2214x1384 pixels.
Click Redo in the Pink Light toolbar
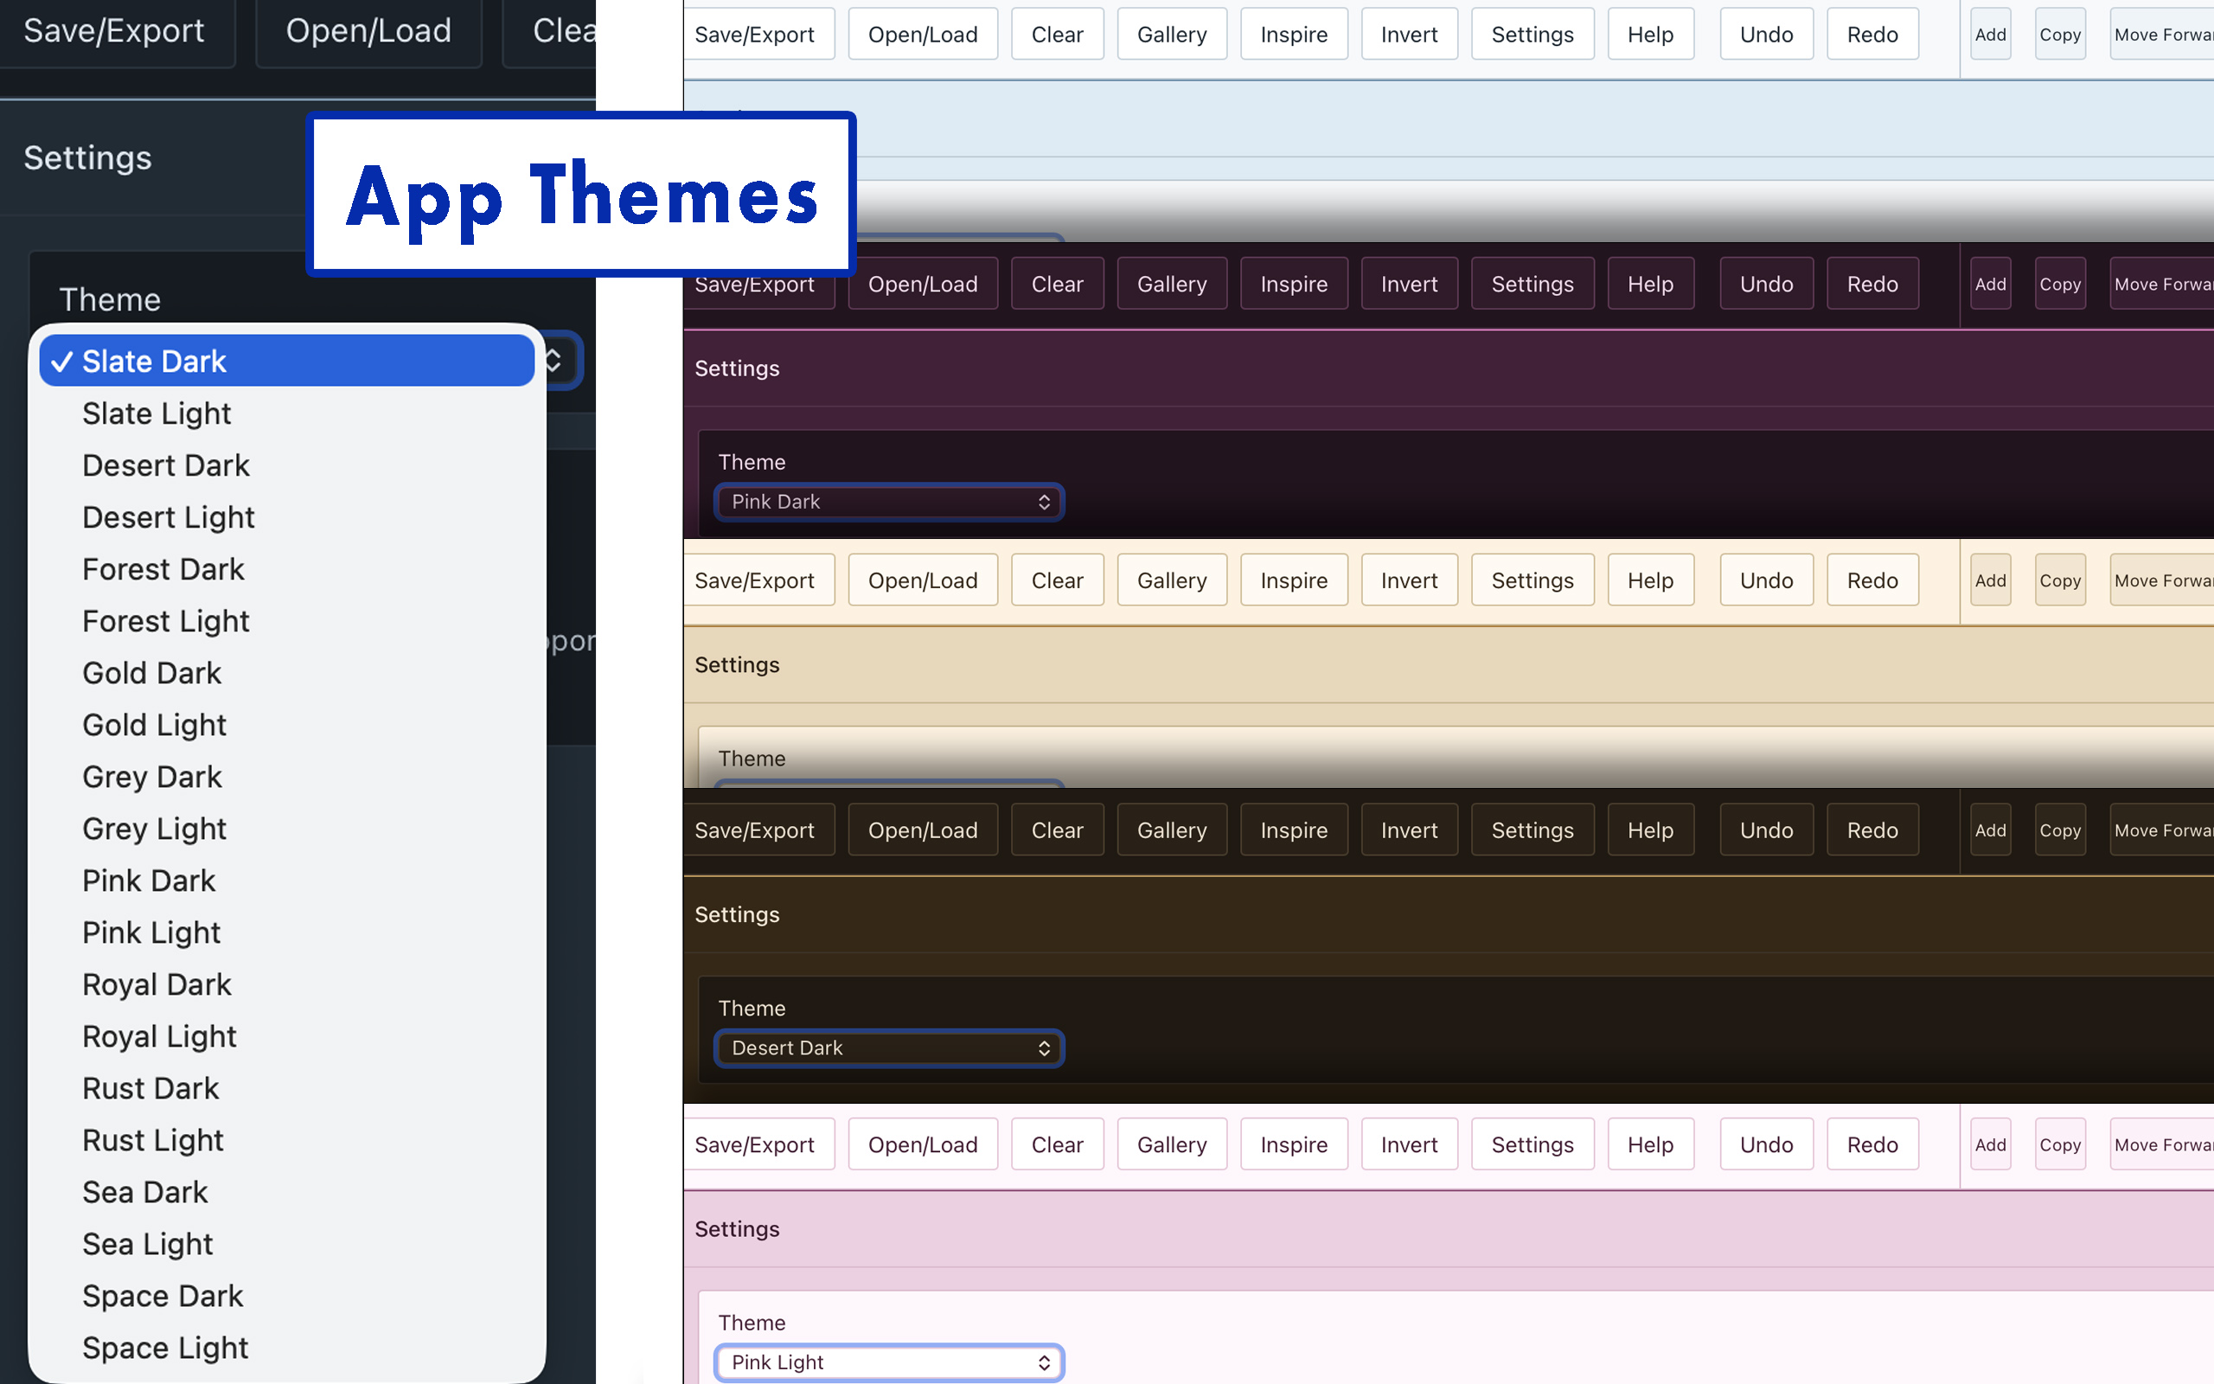coord(1872,1145)
